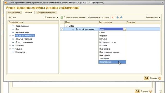Open left Все действия dropdown menu
Image resolution: width=165 pixels, height=93 pixels.
pyautogui.click(x=51, y=17)
